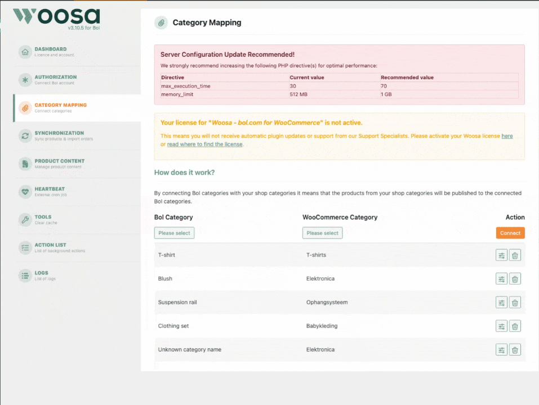Click the Heartbeat heart icon
Image resolution: width=539 pixels, height=405 pixels.
pos(25,192)
